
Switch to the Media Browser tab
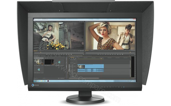43,56
